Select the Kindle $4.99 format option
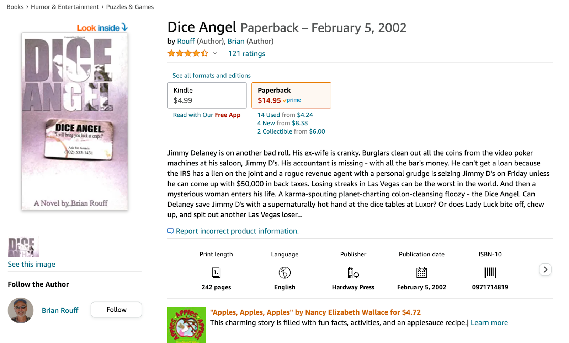Screen dimensions: 569x343 point(207,95)
